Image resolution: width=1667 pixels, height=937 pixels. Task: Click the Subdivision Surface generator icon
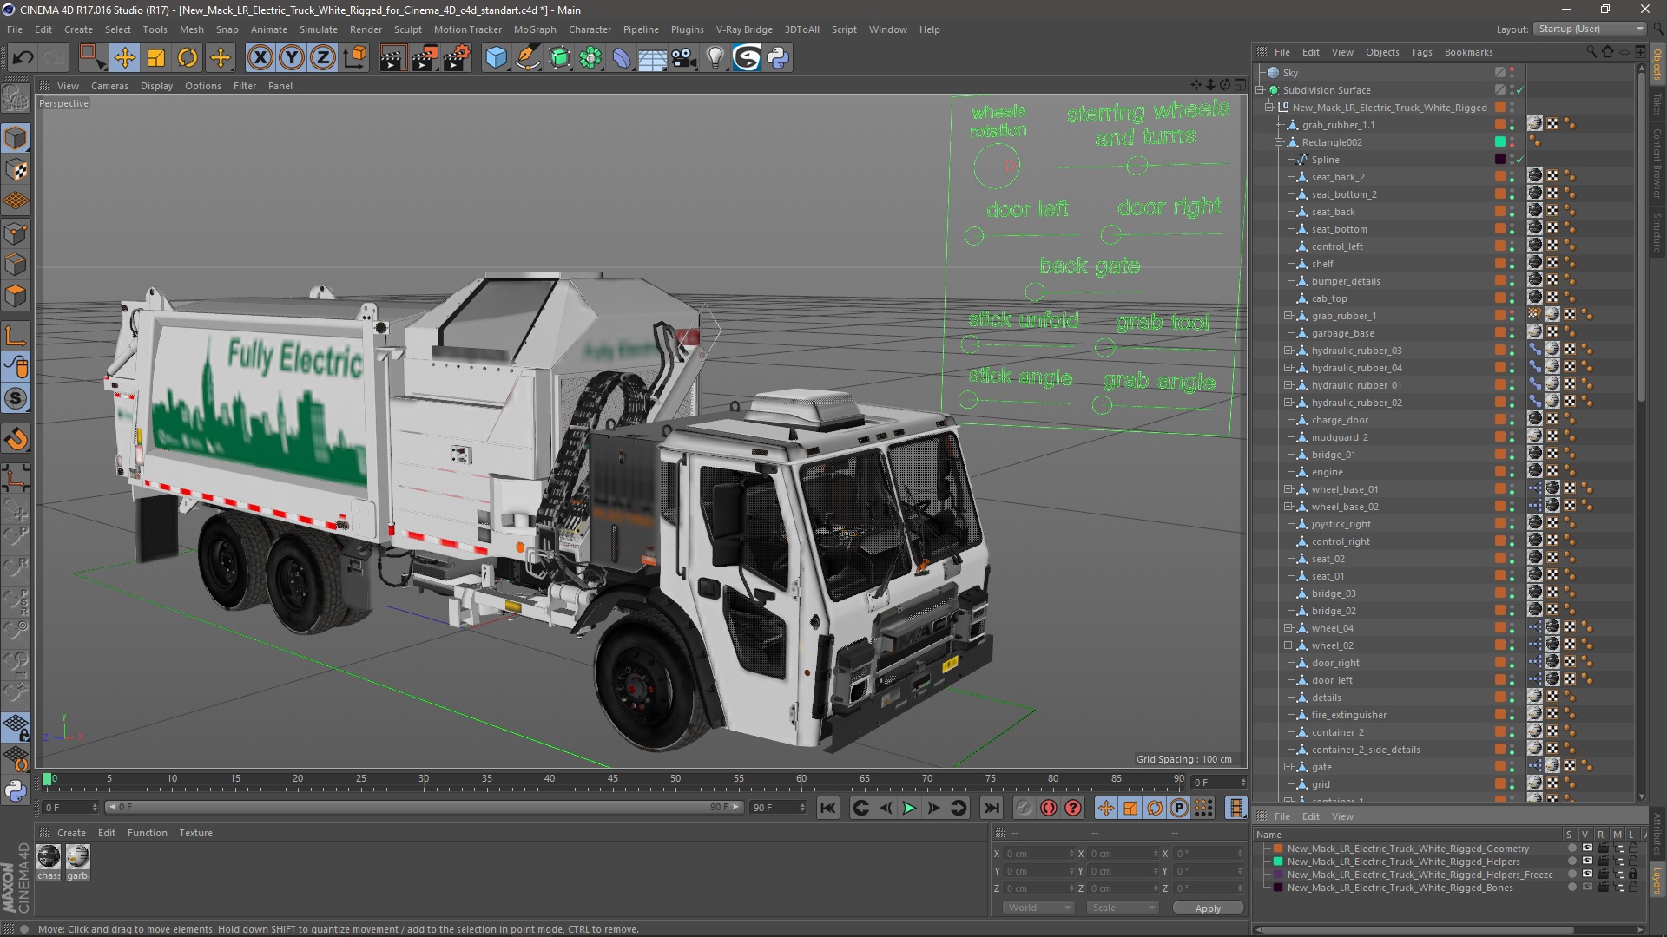(560, 58)
